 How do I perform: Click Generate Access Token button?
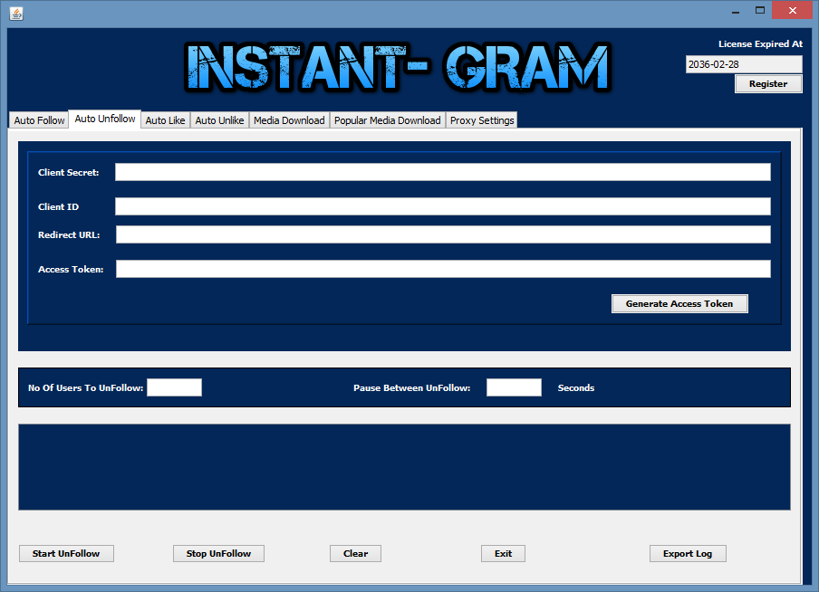point(679,303)
